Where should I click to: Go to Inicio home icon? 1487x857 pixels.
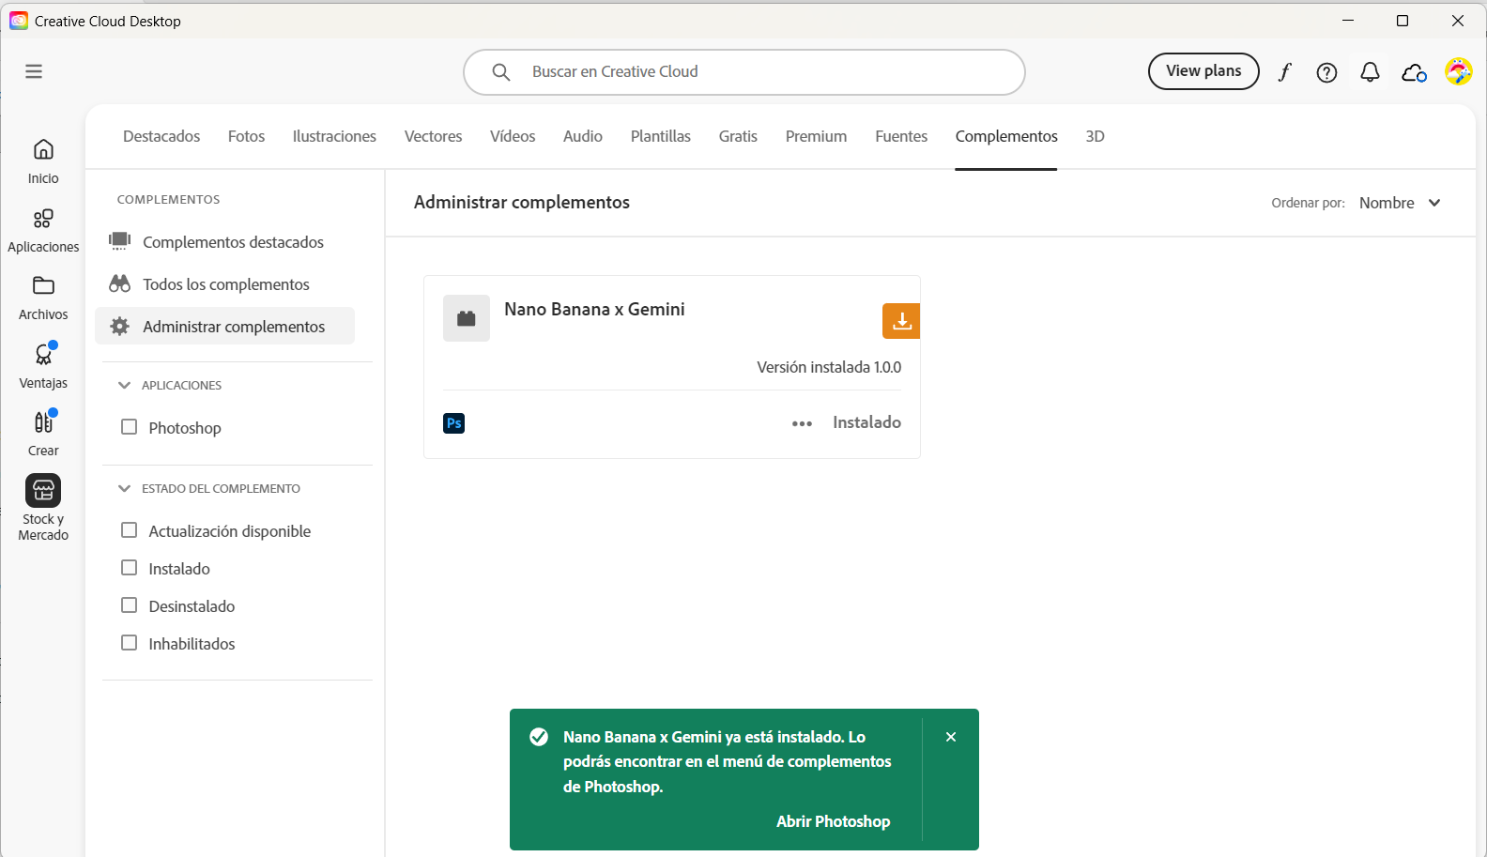(x=43, y=150)
